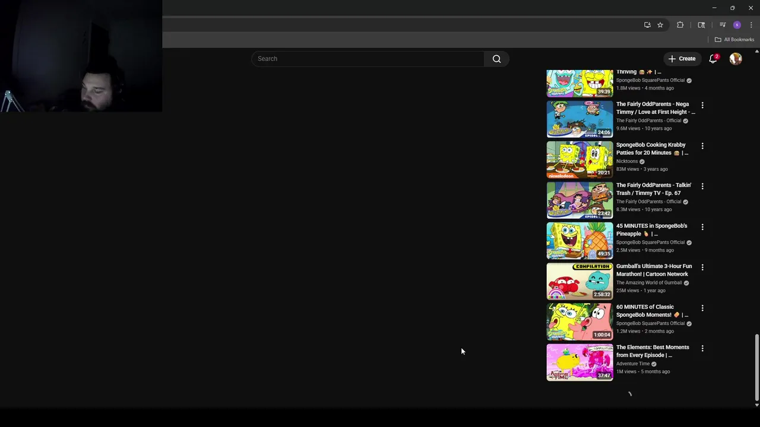Open the All Bookmarks folder

(x=734, y=40)
